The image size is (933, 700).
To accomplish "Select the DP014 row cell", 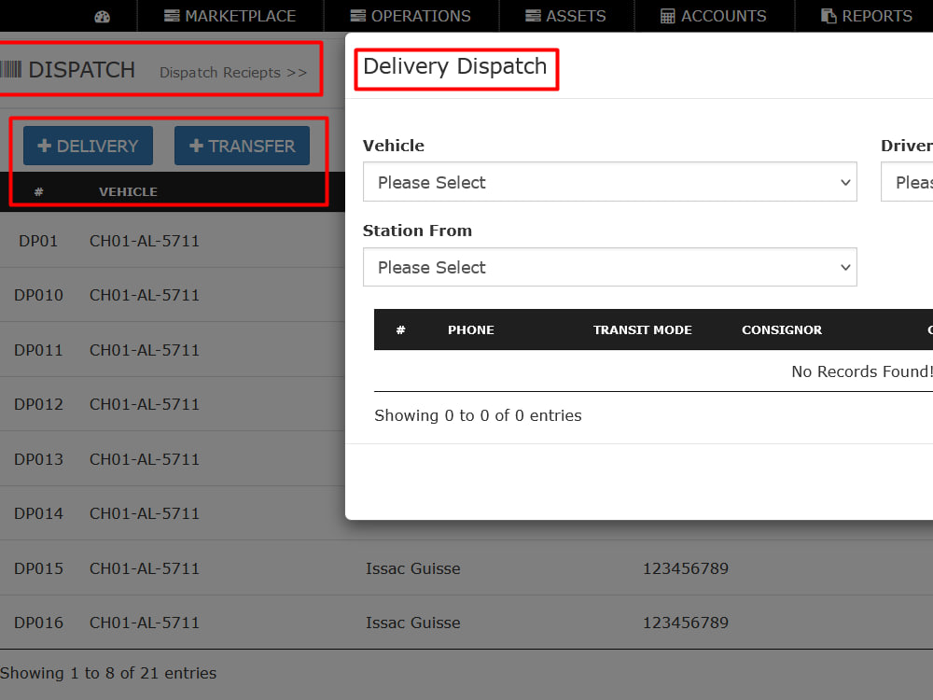I will tap(38, 513).
